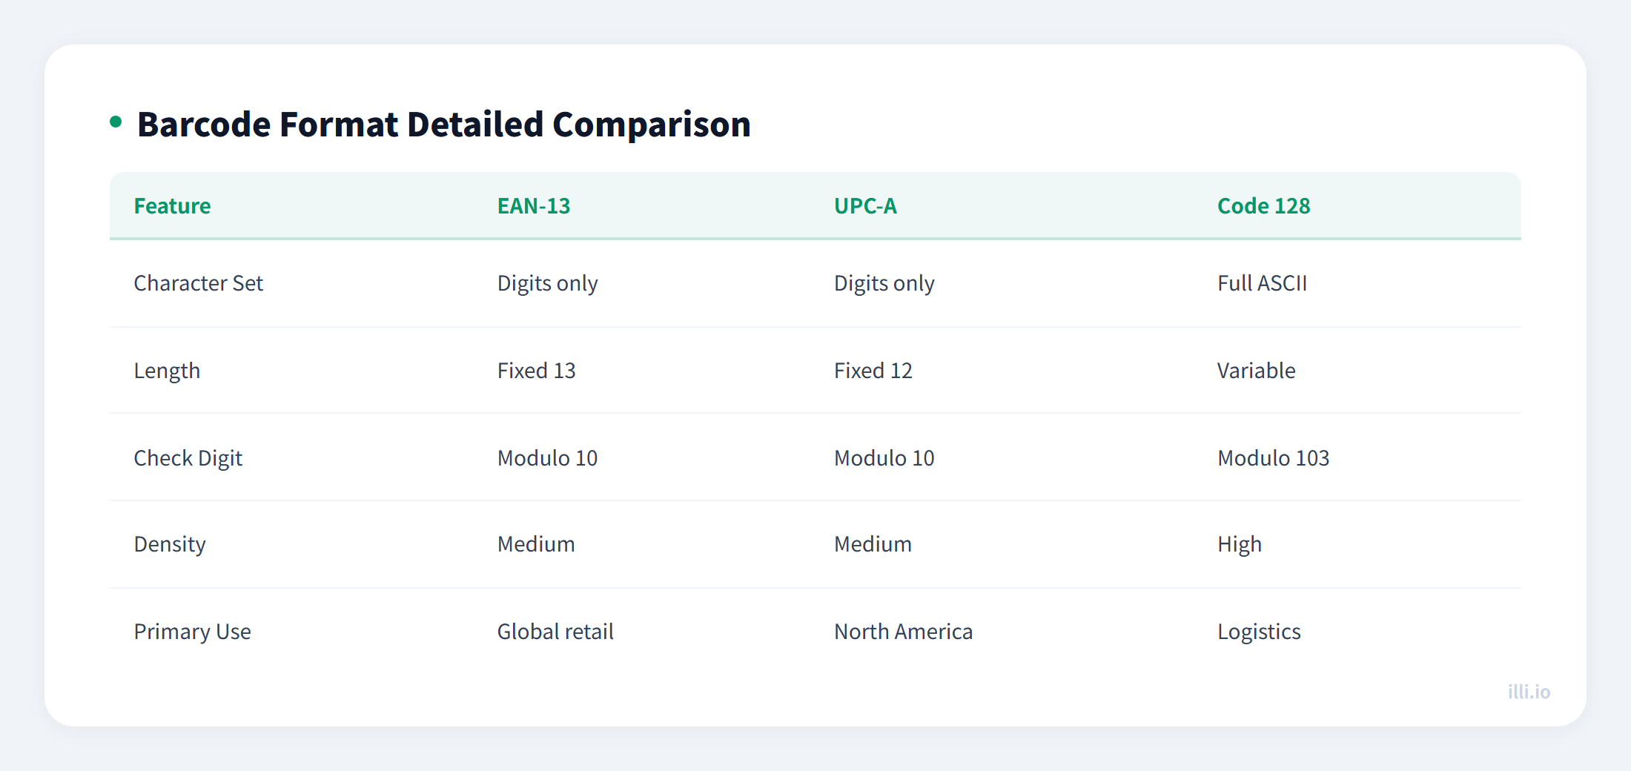Click the Variable cell under Code 128

[1256, 370]
